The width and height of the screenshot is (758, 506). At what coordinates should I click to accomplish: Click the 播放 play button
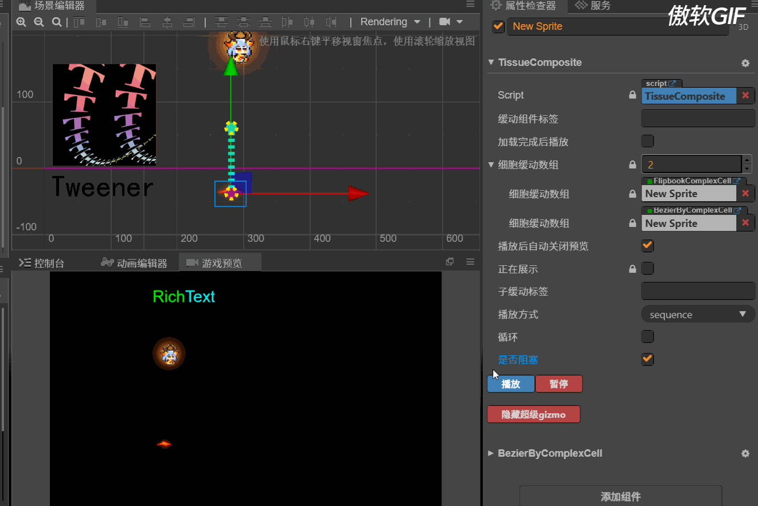[x=510, y=384]
